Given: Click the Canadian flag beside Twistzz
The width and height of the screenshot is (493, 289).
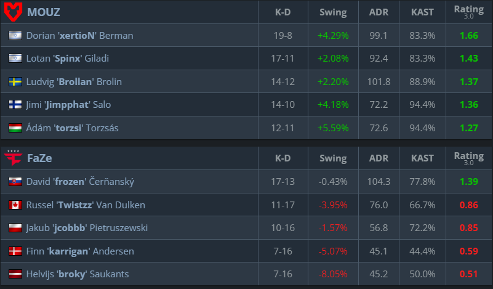Looking at the screenshot, I should click(x=15, y=205).
